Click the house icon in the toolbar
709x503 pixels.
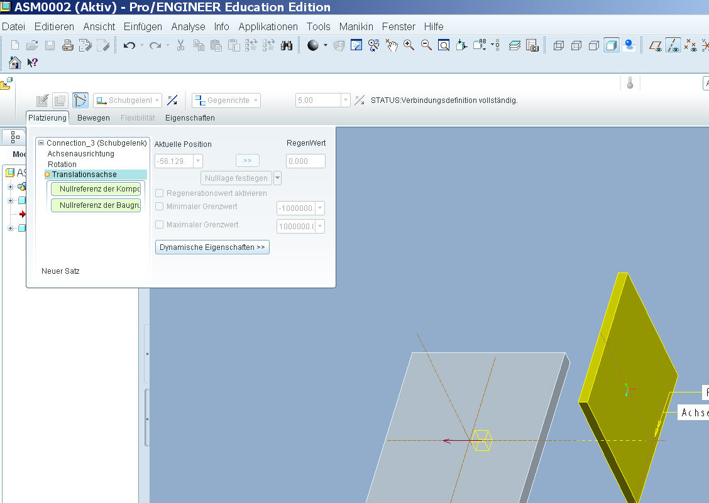pyautogui.click(x=15, y=63)
